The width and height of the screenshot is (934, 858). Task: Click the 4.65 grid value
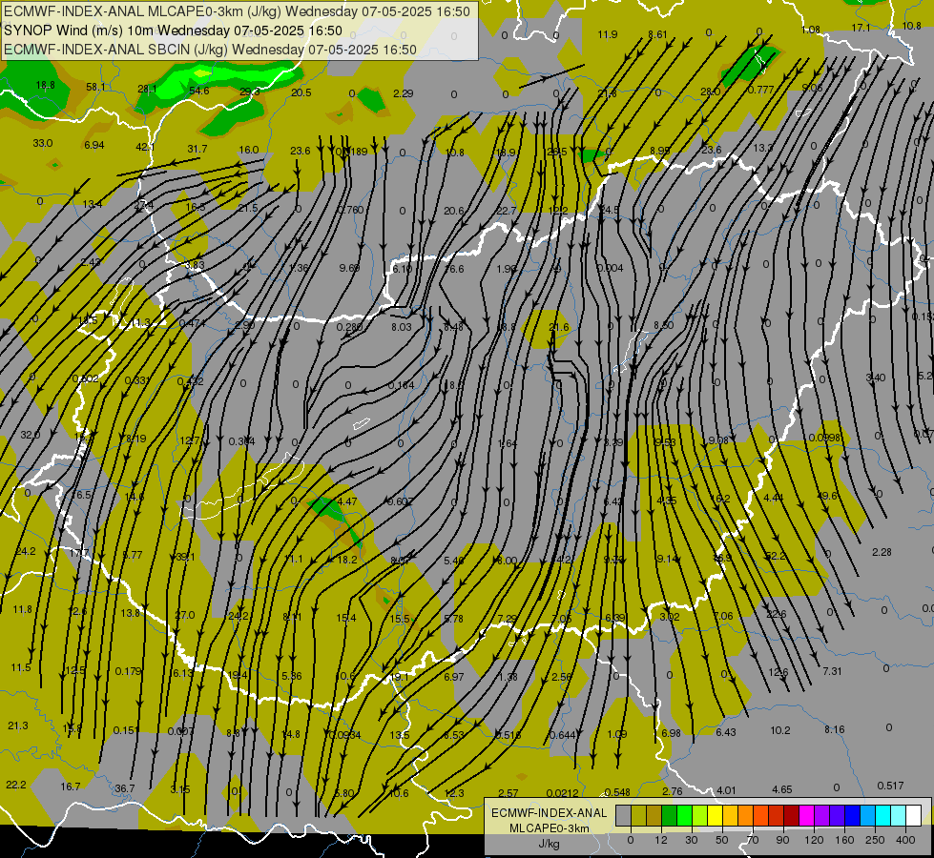(x=782, y=789)
